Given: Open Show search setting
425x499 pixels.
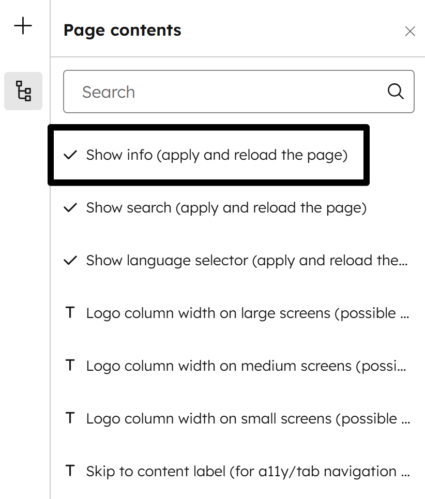Looking at the screenshot, I should [x=226, y=208].
